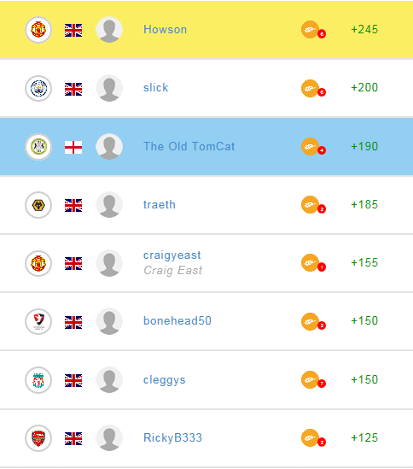The image size is (413, 469).
Task: Click traeth's grey avatar picture
Action: point(109,205)
